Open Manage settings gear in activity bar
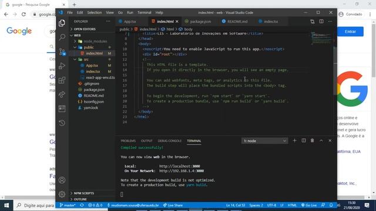Screen dimensions: 376x211 (62, 194)
